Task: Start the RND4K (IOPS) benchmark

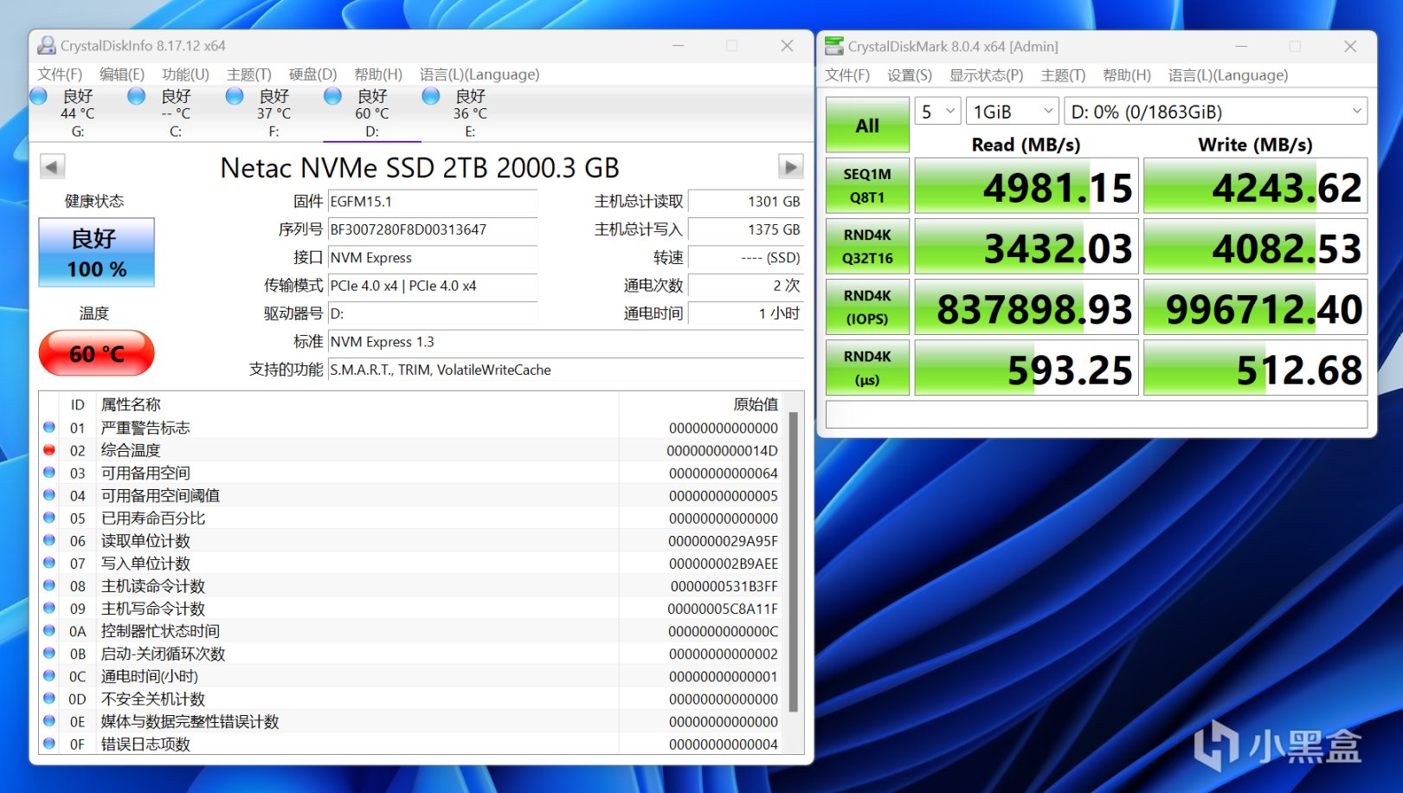Action: (x=867, y=306)
